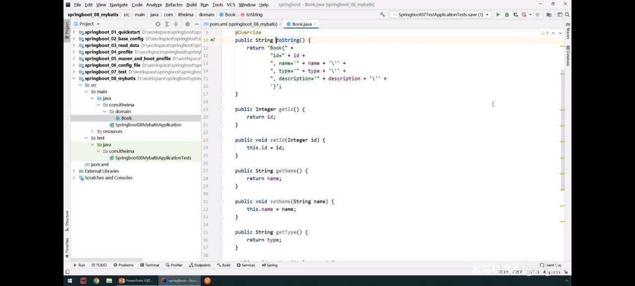Run the selected configuration with the green play icon

click(x=498, y=15)
